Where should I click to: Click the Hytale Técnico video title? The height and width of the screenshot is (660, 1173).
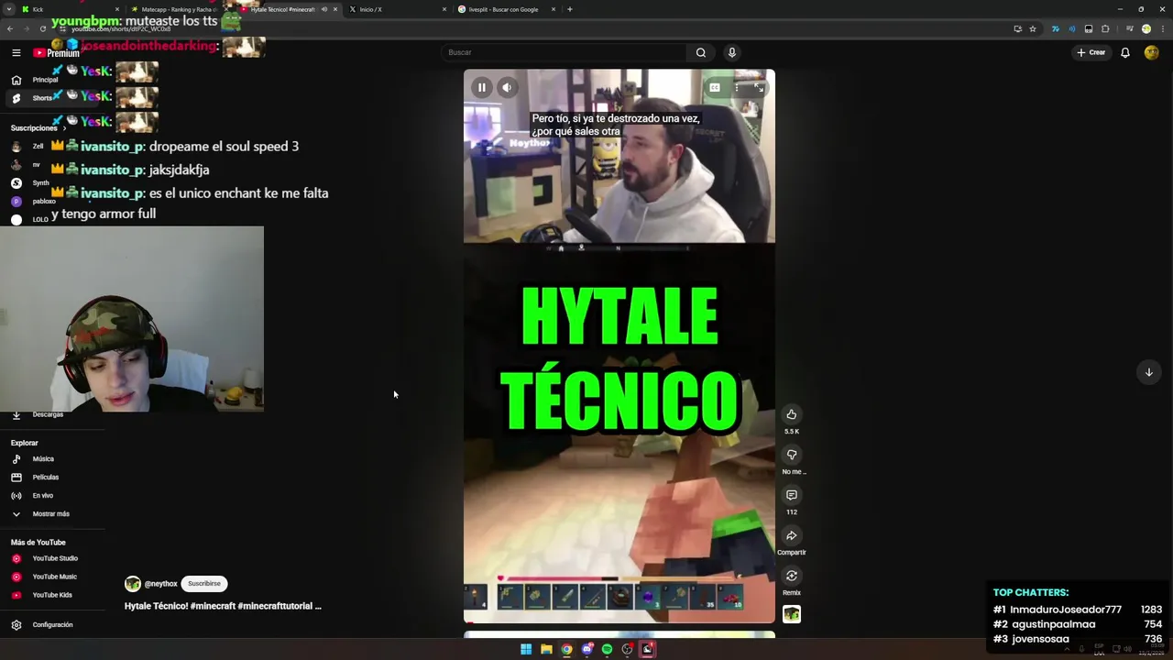pos(223,606)
